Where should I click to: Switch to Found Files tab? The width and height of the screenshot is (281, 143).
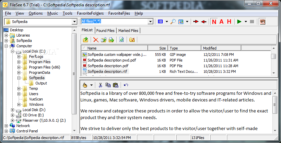click(x=105, y=31)
